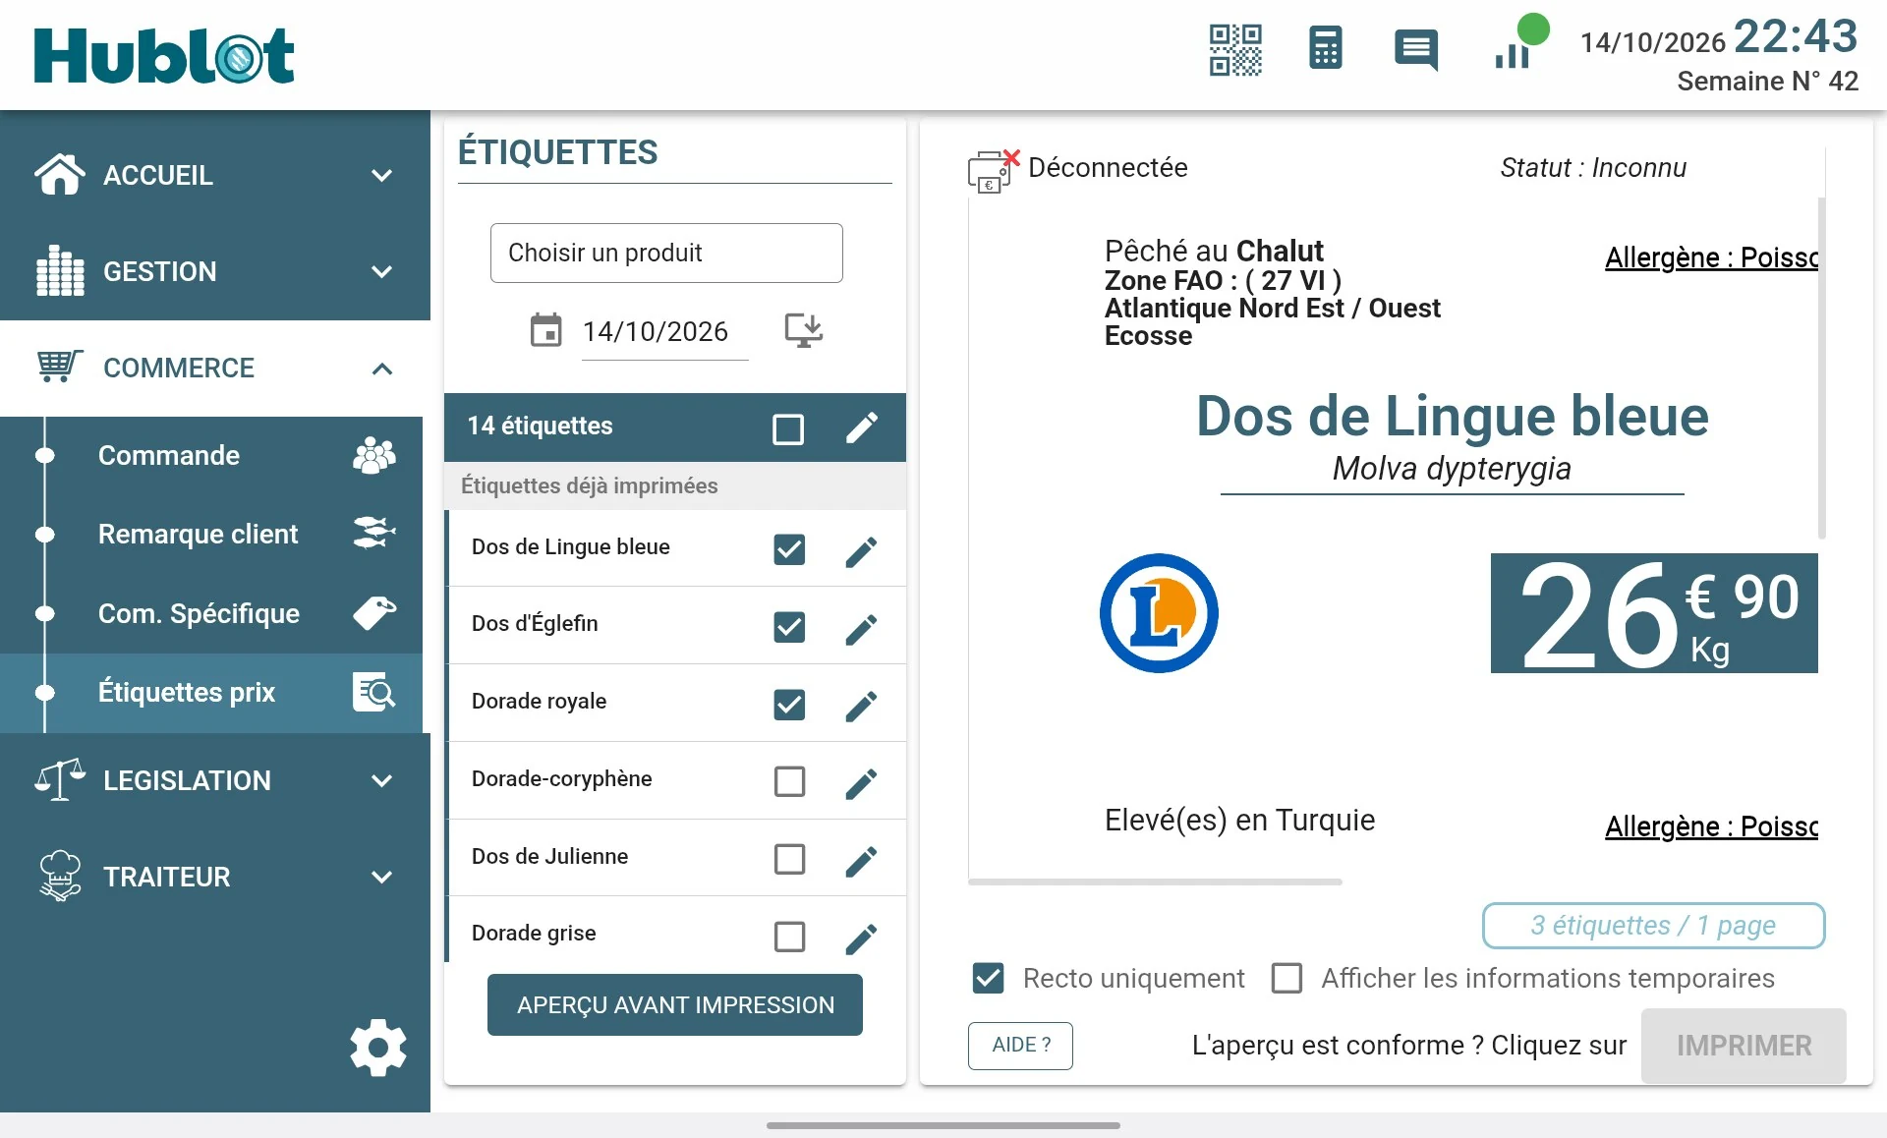This screenshot has width=1887, height=1138.
Task: Expand the LEGISLATION menu
Action: 215,780
